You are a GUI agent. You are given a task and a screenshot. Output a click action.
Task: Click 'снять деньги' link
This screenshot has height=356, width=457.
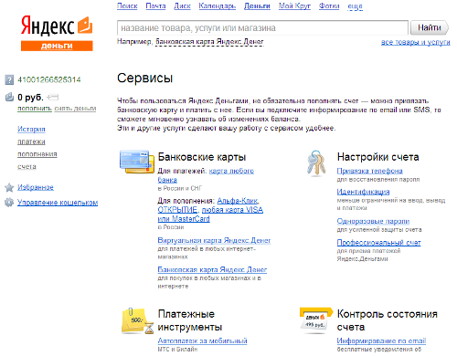tap(75, 109)
